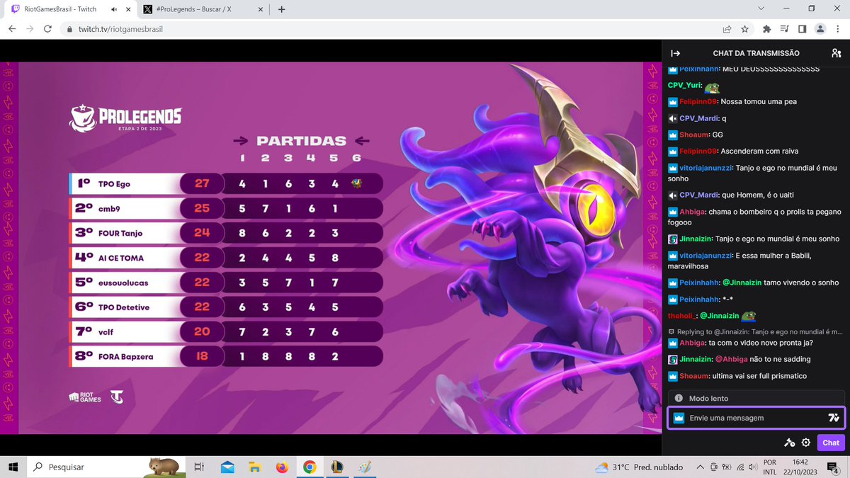The height and width of the screenshot is (478, 850).
Task: Open the weather widget showing 31°C
Action: (x=639, y=467)
